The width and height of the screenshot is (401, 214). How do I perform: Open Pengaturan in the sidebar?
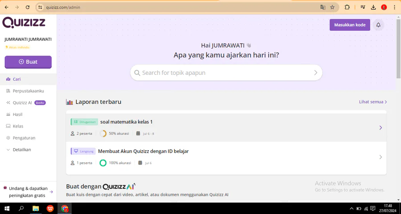pos(24,138)
